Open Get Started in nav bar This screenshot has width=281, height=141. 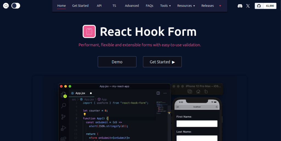(80, 6)
